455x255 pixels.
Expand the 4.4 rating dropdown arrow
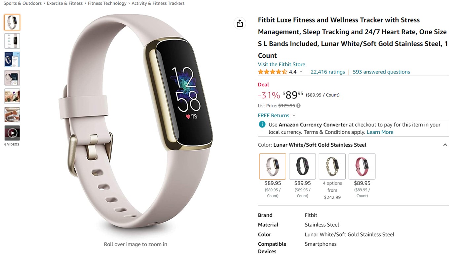301,72
